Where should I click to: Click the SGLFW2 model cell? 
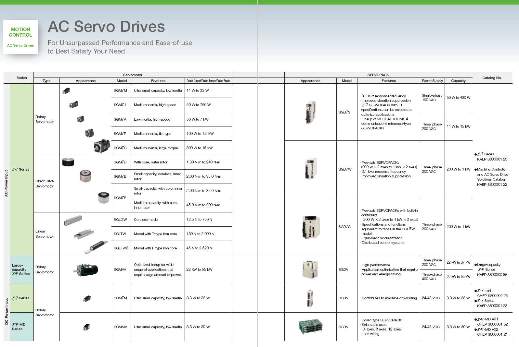pos(122,248)
